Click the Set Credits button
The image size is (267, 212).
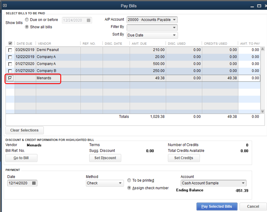tap(184, 158)
